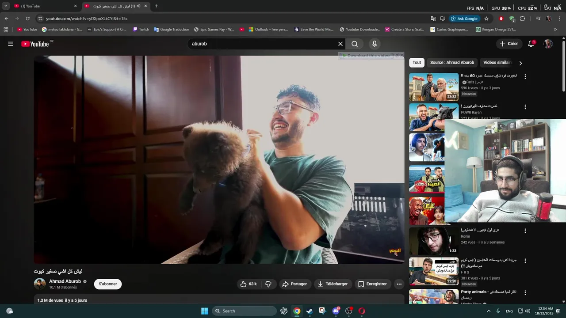Go back in browser history
The width and height of the screenshot is (566, 318).
click(6, 19)
